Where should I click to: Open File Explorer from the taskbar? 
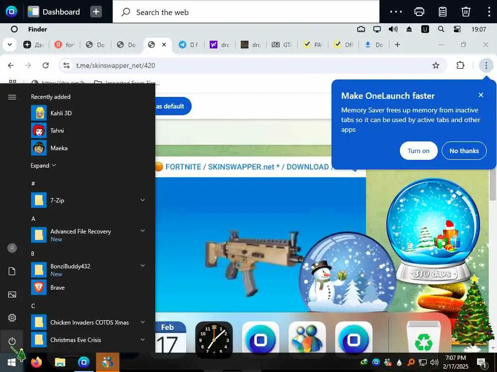60,362
